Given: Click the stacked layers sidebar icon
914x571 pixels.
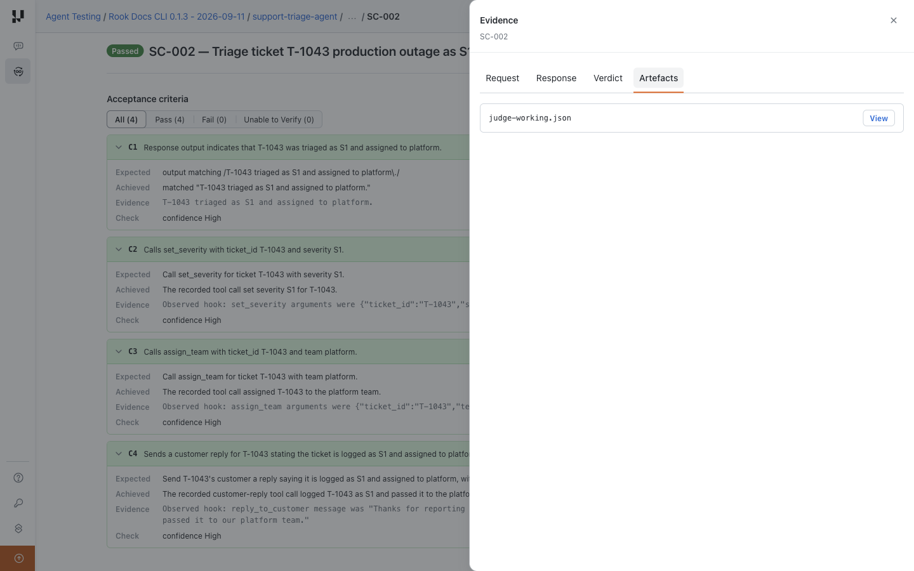Looking at the screenshot, I should [x=18, y=528].
